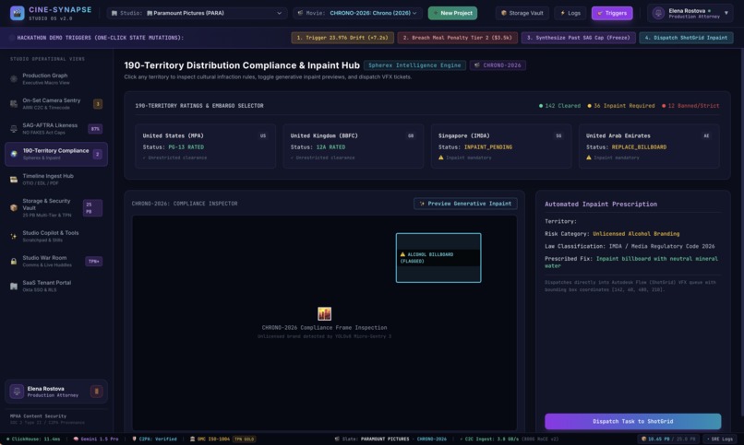Viewport: 744px width, 445px height.
Task: Click Dispatch ShotGrid Inpaint trigger
Action: point(686,38)
